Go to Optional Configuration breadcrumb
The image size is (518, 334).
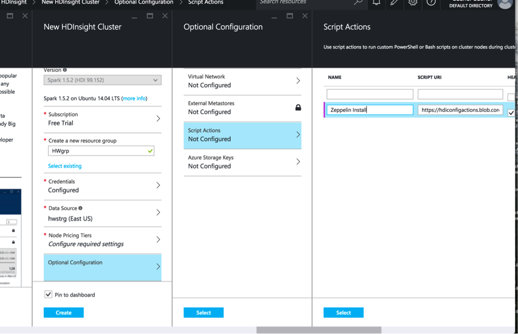click(x=143, y=3)
